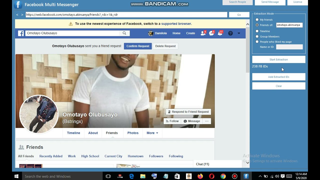Click the warning triangle icon in banner
Viewport: 320px width, 180px height.
71,24
